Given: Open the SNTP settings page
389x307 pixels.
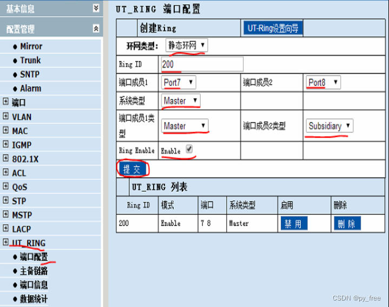Looking at the screenshot, I should (30, 74).
